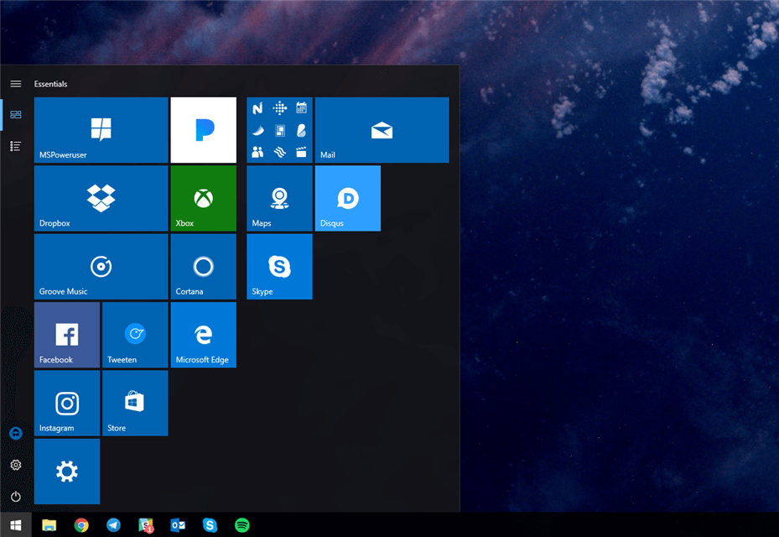Open Cortana from the Start menu
779x537 pixels.
[203, 267]
